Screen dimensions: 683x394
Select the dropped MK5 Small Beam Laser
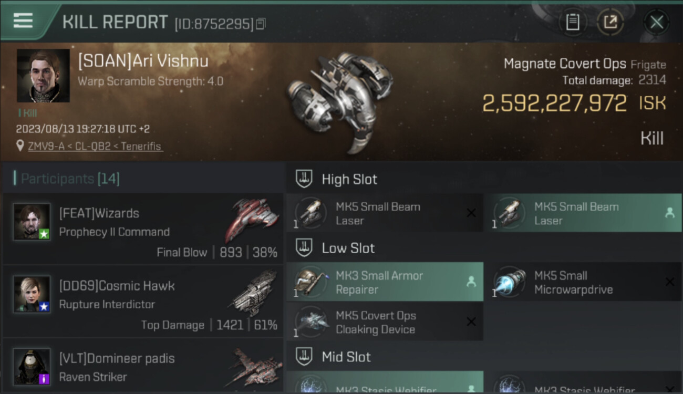[583, 213]
